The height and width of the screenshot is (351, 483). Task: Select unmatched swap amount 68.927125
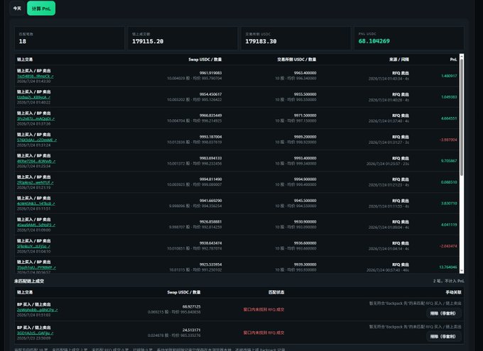191,307
